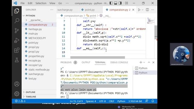Open the Extensions view
The image size is (194, 109).
[17, 50]
